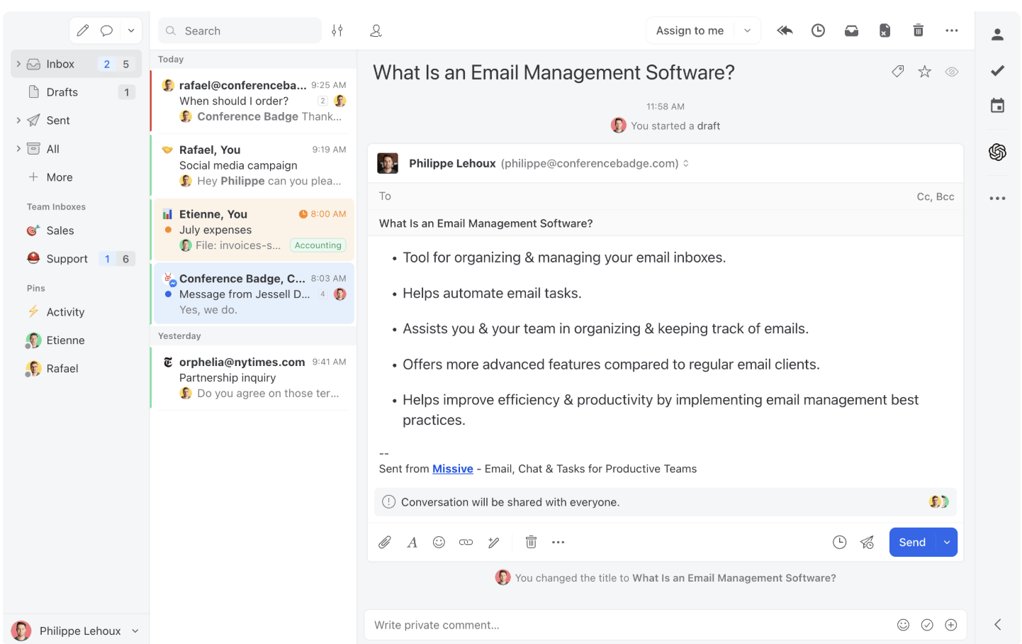Open the Missive link in signature
Viewport: 1022px width, 644px height.
[x=452, y=469]
